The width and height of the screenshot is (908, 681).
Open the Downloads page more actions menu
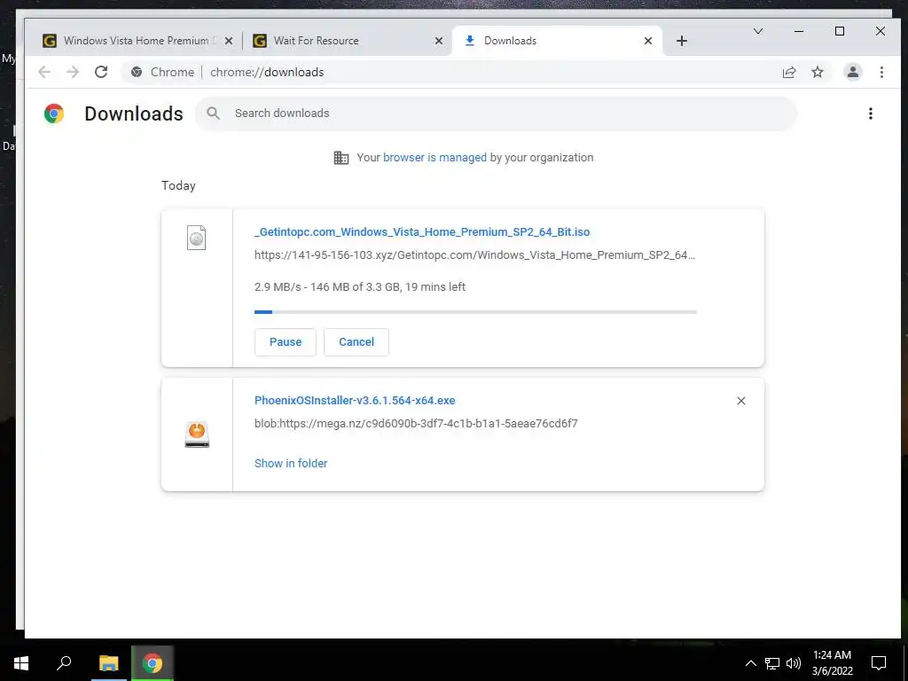click(871, 113)
